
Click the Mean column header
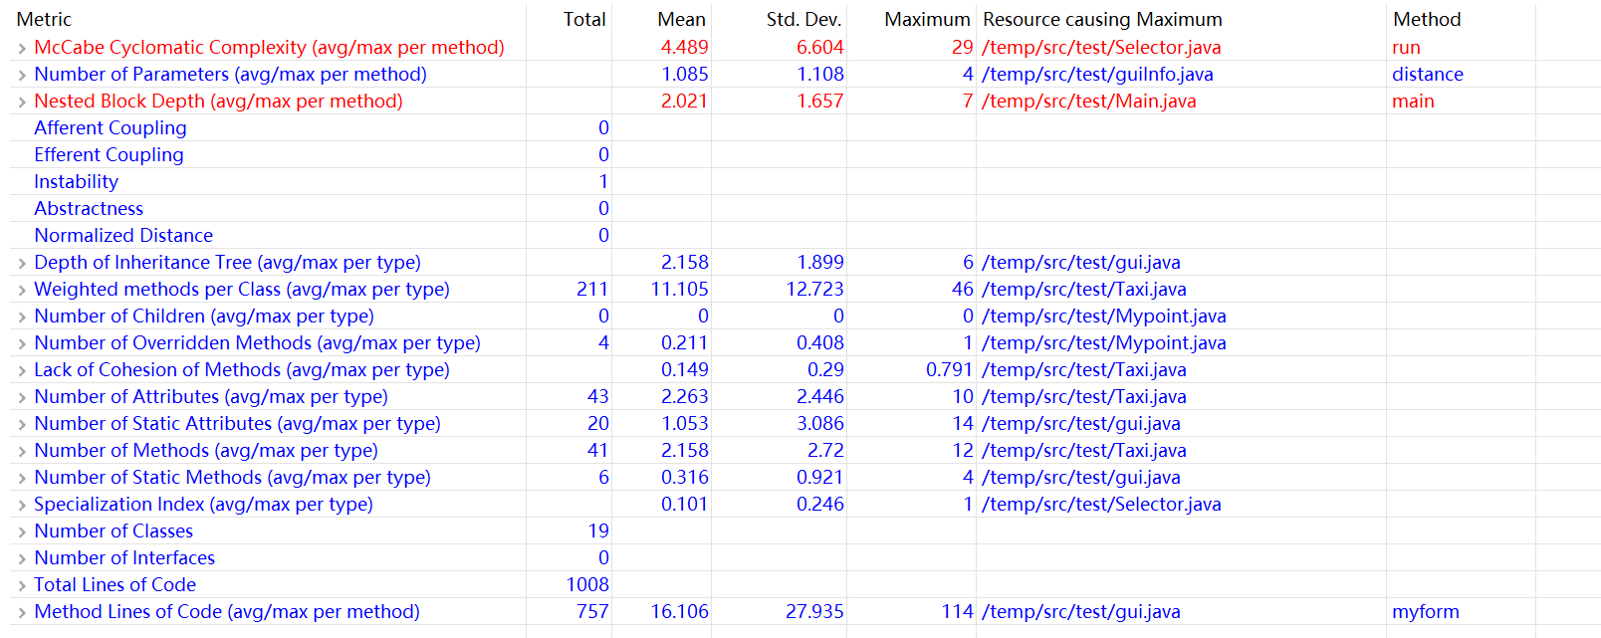pos(681,19)
